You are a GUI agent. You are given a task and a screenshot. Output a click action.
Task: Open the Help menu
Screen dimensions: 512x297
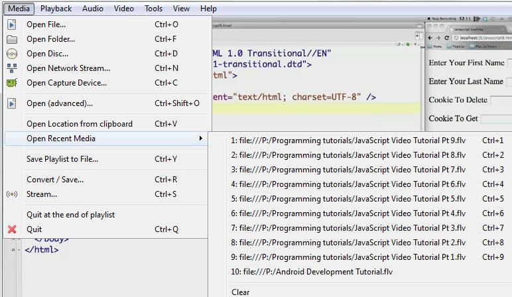208,9
